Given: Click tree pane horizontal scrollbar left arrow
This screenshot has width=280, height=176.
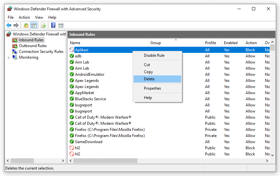Looking at the screenshot, I should click(x=8, y=161).
